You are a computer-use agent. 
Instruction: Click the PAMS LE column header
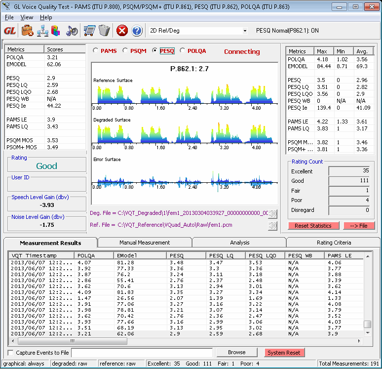point(344,255)
